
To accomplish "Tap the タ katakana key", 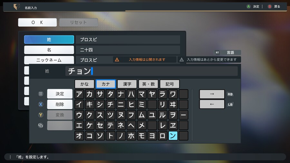I will (x=111, y=94).
